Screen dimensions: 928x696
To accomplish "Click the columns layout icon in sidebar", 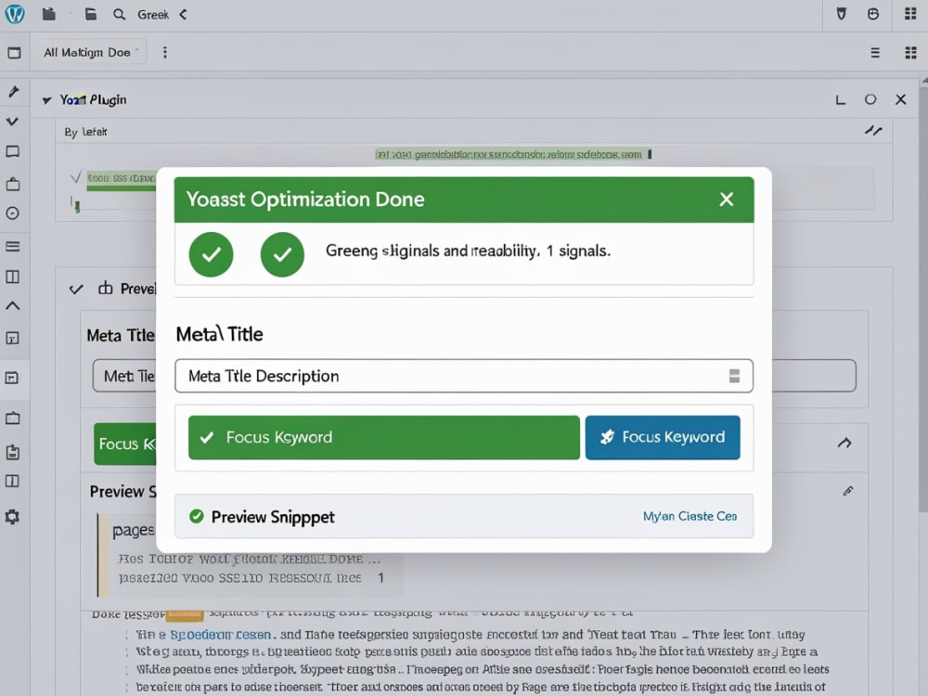I will tap(12, 277).
